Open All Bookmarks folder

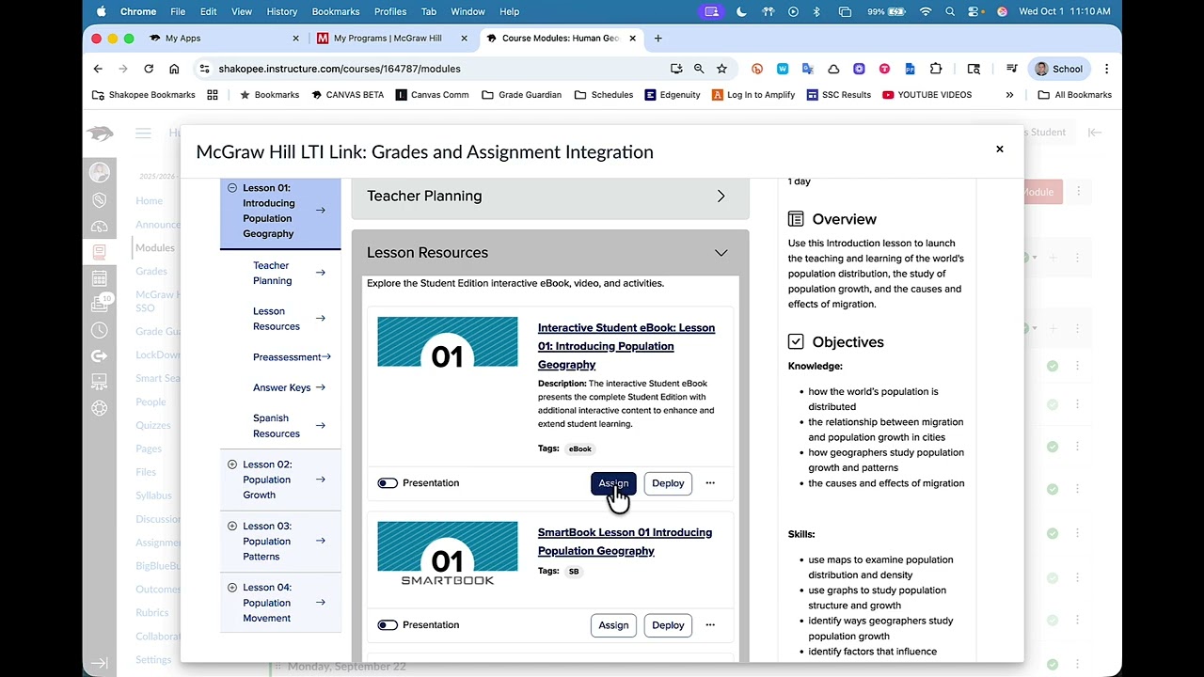coord(1075,95)
